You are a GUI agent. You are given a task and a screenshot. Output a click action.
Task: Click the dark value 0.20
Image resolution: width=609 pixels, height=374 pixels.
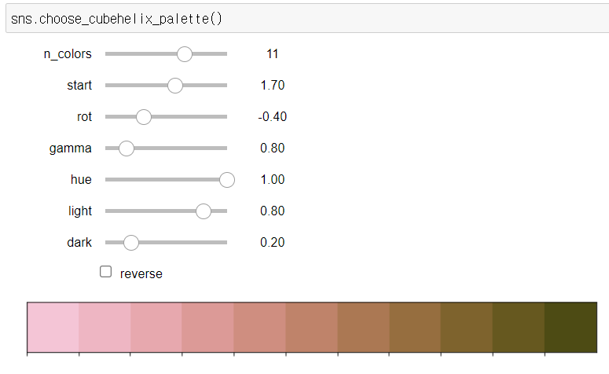[272, 243]
